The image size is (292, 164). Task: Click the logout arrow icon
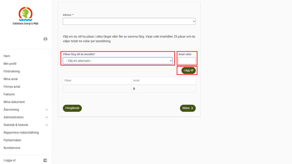click(45, 160)
